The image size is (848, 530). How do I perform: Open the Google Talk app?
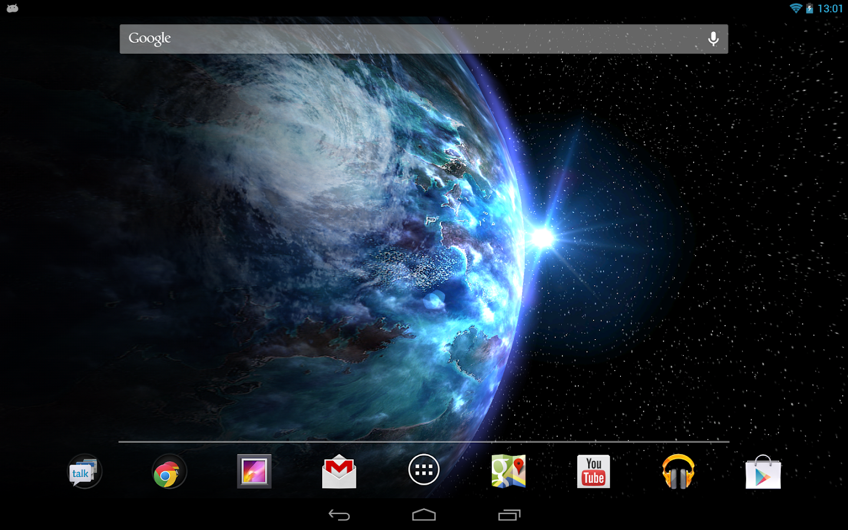pyautogui.click(x=84, y=472)
